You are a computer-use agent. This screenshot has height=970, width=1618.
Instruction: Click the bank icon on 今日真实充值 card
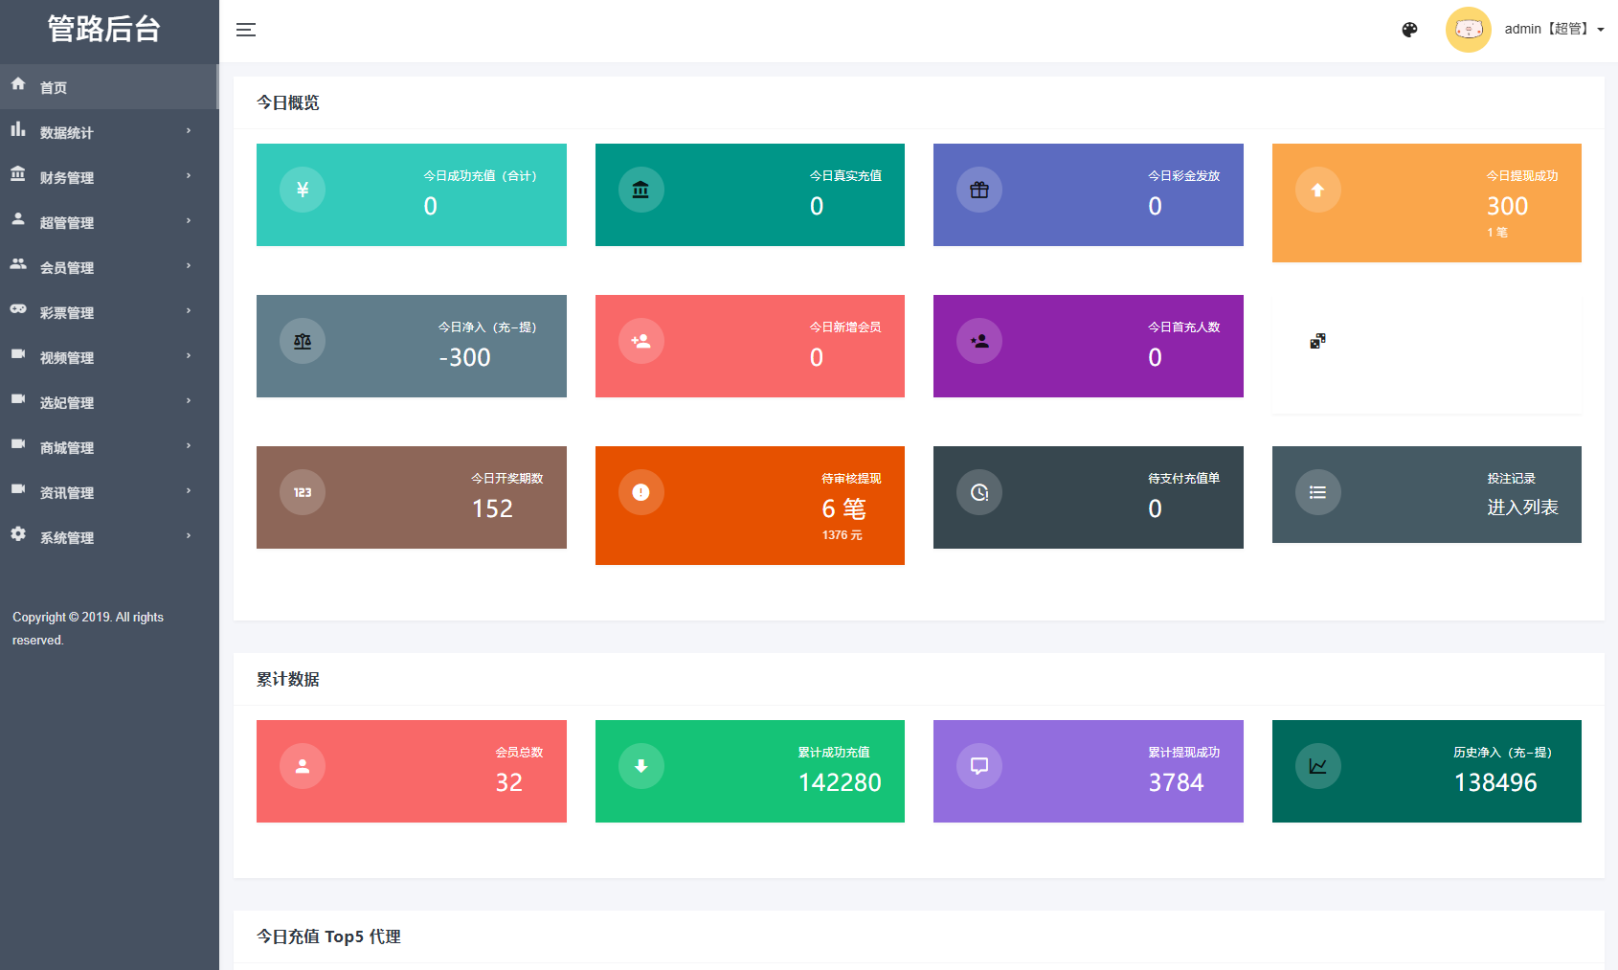tap(640, 190)
